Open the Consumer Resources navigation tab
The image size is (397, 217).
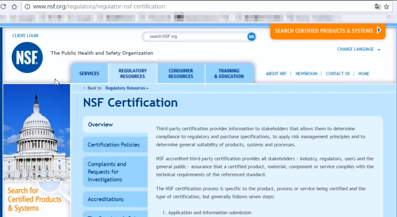pos(181,73)
